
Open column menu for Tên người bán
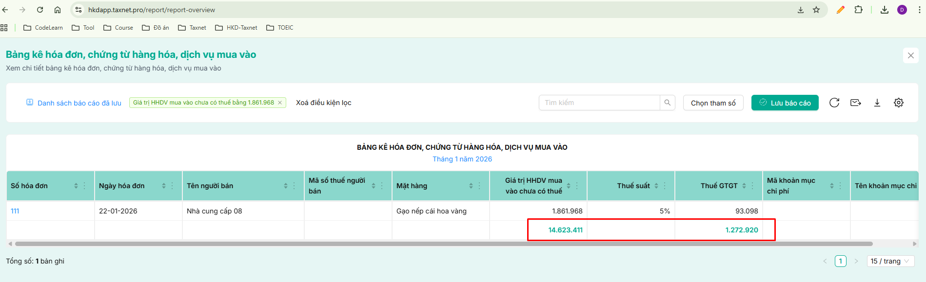pos(294,186)
